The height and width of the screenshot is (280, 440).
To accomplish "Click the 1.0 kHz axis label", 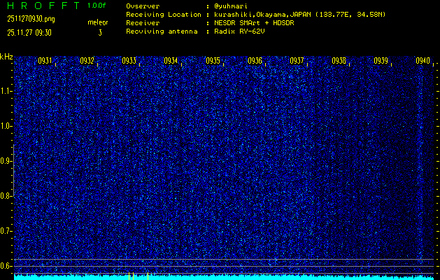I will [6, 126].
